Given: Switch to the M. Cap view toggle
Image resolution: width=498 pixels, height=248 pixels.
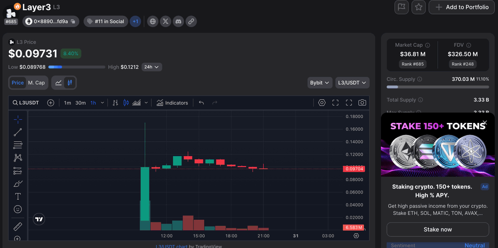Looking at the screenshot, I should [37, 83].
